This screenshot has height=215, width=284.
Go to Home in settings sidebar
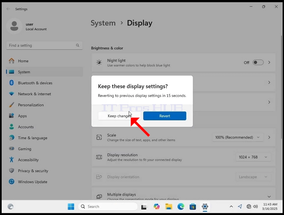pos(44,61)
